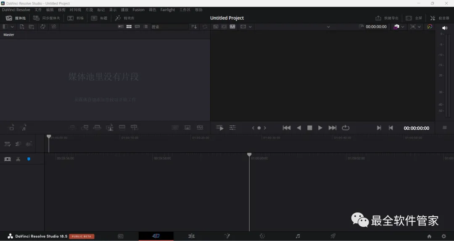The image size is (454, 241).
Task: Open the viewer options hamburger menu
Action: pyautogui.click(x=445, y=127)
